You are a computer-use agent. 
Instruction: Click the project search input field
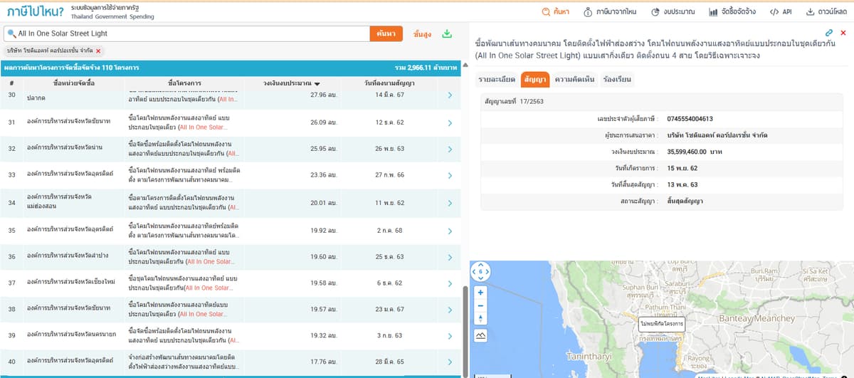coord(189,33)
